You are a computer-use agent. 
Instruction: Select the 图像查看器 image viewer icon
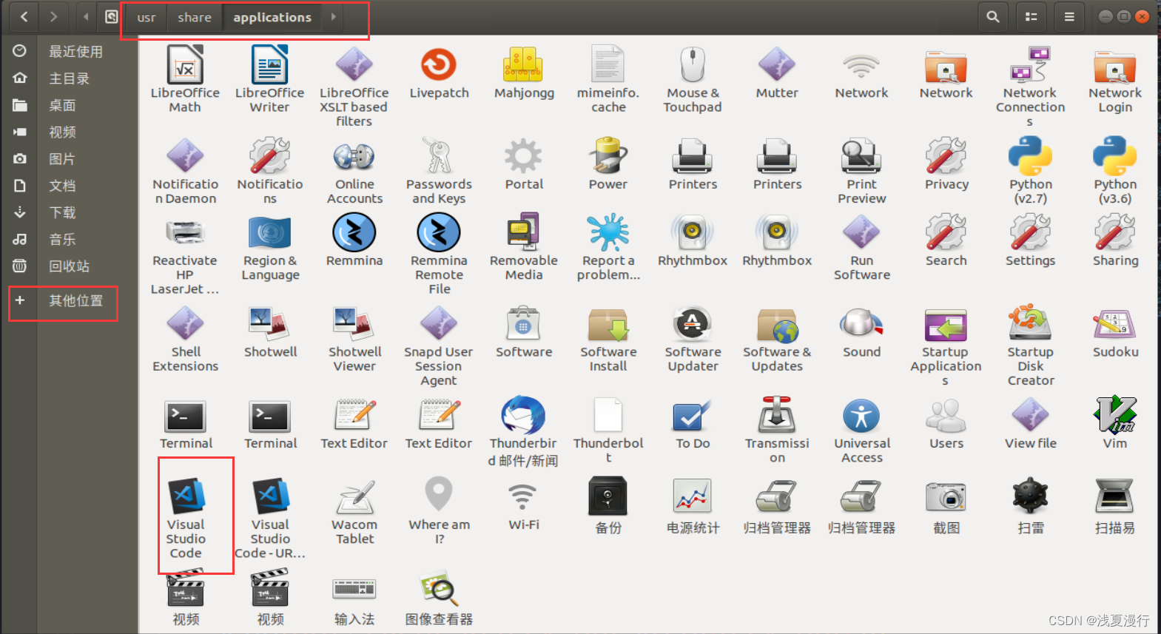tap(439, 588)
